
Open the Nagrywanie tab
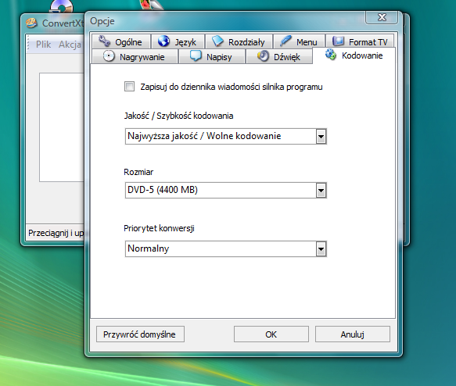tap(135, 56)
